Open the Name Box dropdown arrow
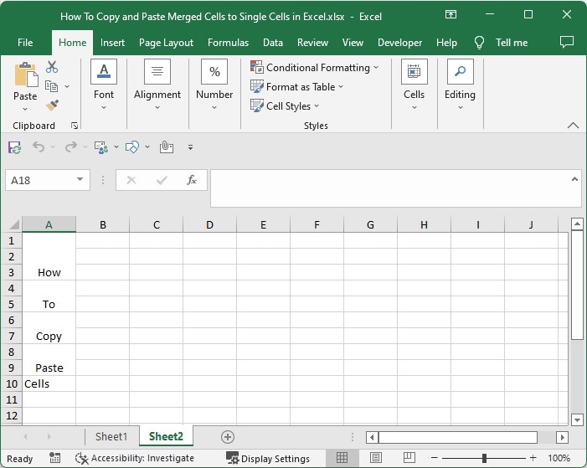Viewport: 587px width, 468px height. point(80,179)
